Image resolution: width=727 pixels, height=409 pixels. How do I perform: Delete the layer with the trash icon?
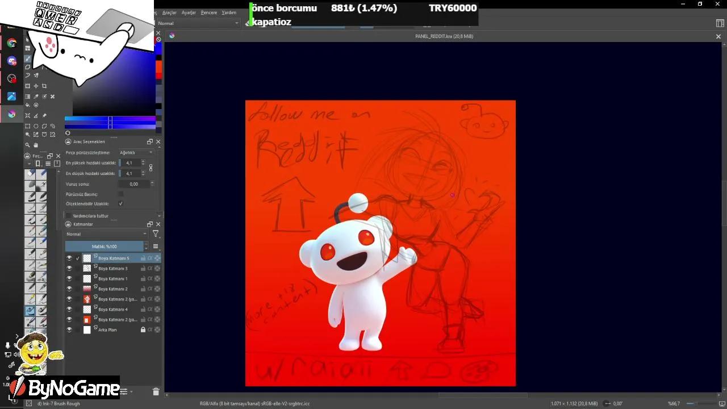click(x=156, y=391)
